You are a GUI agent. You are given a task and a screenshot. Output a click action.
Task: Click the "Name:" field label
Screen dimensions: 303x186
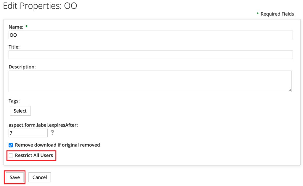[16, 27]
